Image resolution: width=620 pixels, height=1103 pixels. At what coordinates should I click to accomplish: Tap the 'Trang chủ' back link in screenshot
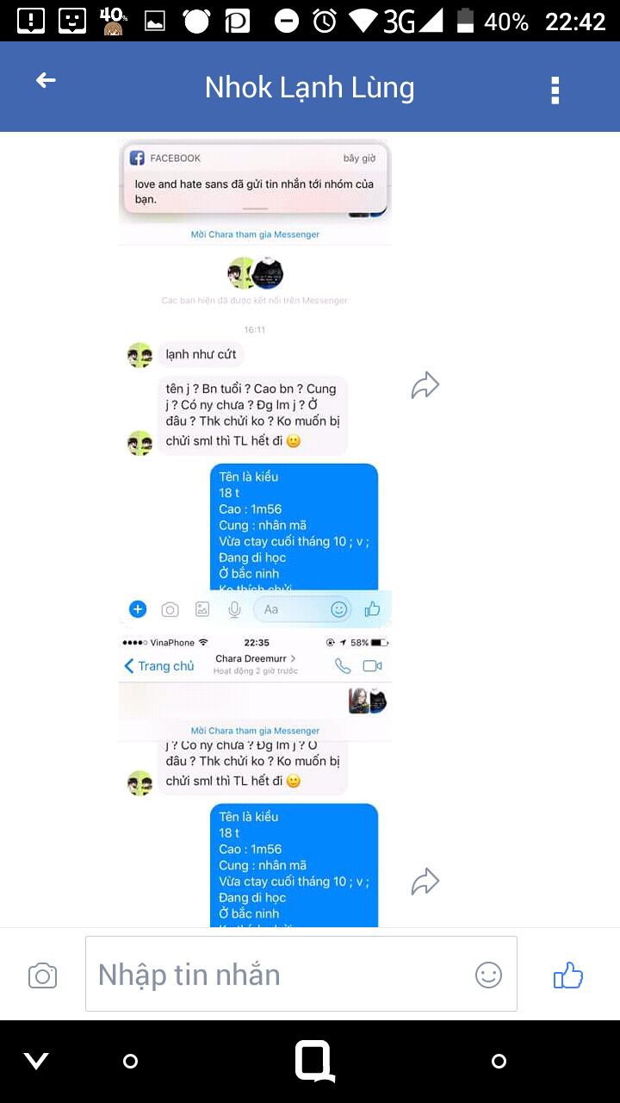(x=159, y=666)
